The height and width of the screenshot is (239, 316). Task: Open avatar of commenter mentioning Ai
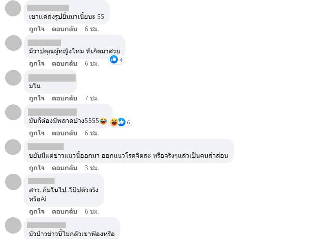[x=13, y=182]
